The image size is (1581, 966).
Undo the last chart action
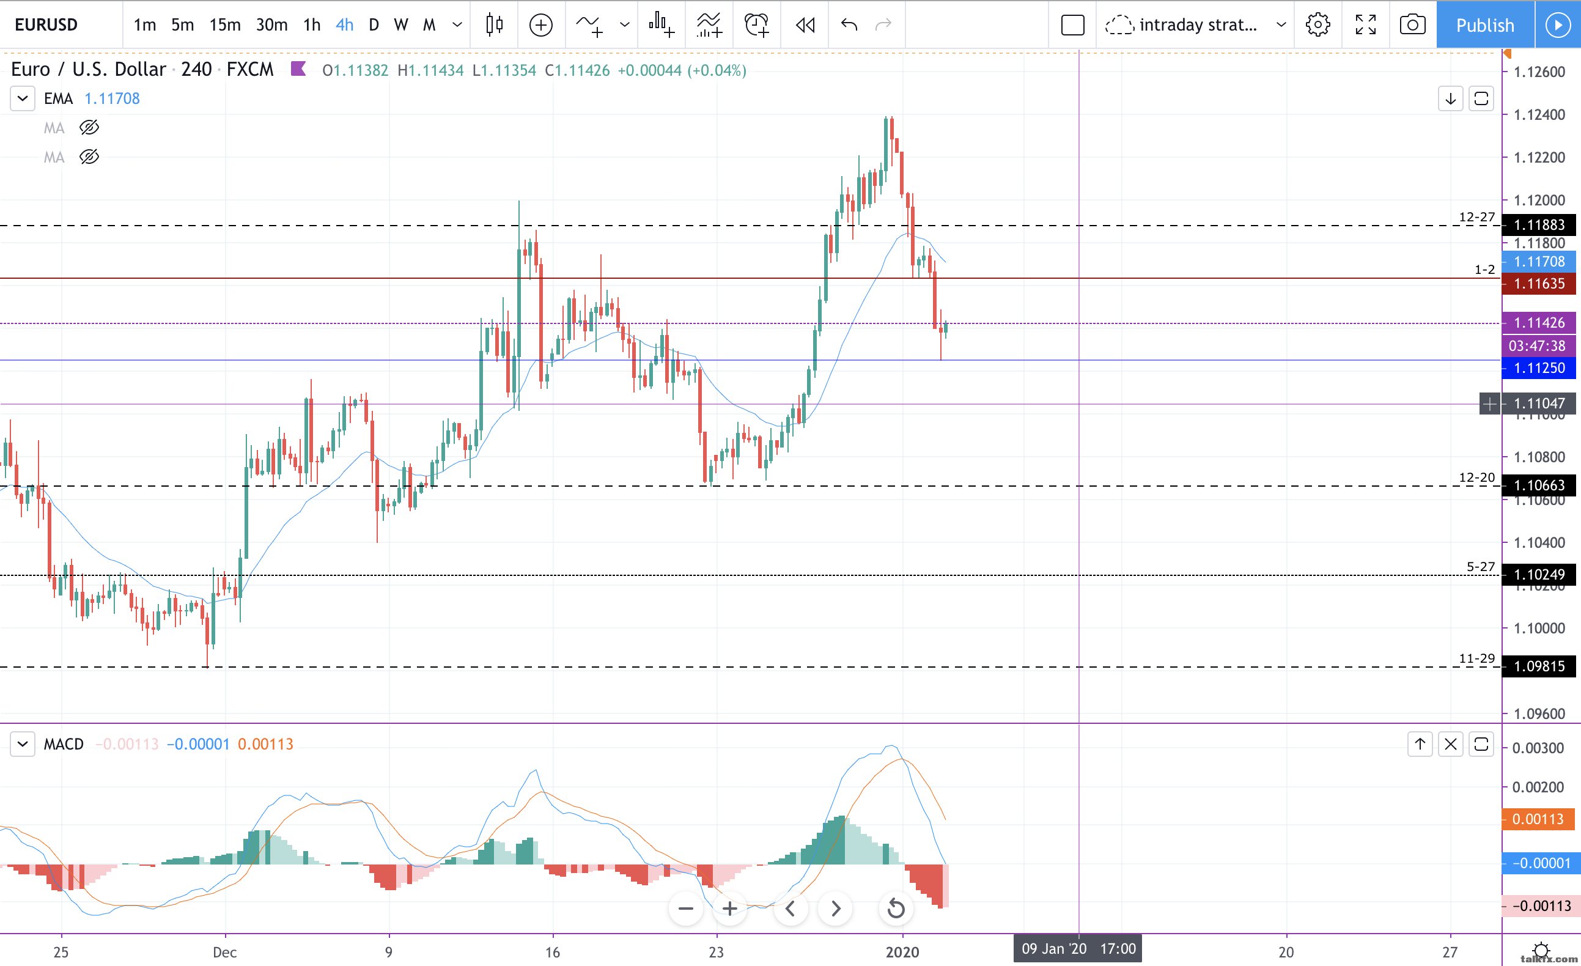(849, 24)
